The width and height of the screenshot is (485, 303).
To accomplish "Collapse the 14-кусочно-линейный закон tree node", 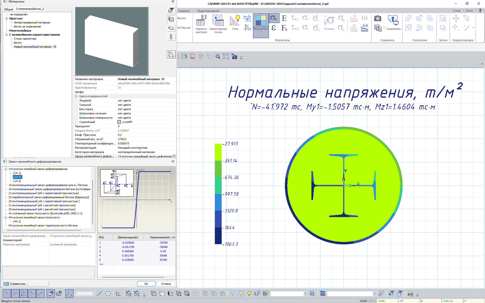I will 6,169.
